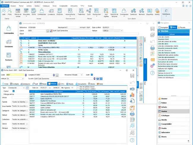Click Non réglées ribbon icon
This screenshot has height=145, width=193.
(x=106, y=13)
